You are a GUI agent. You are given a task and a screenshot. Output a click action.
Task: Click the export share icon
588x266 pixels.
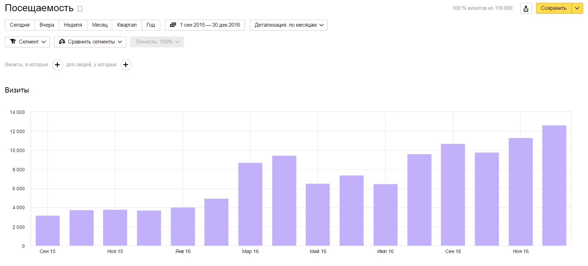point(526,8)
